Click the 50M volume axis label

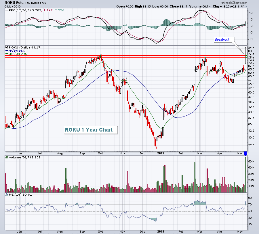pos(251,162)
